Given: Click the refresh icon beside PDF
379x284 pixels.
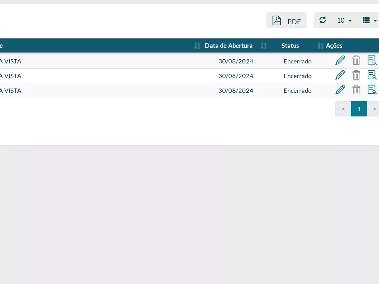Looking at the screenshot, I should (x=322, y=20).
